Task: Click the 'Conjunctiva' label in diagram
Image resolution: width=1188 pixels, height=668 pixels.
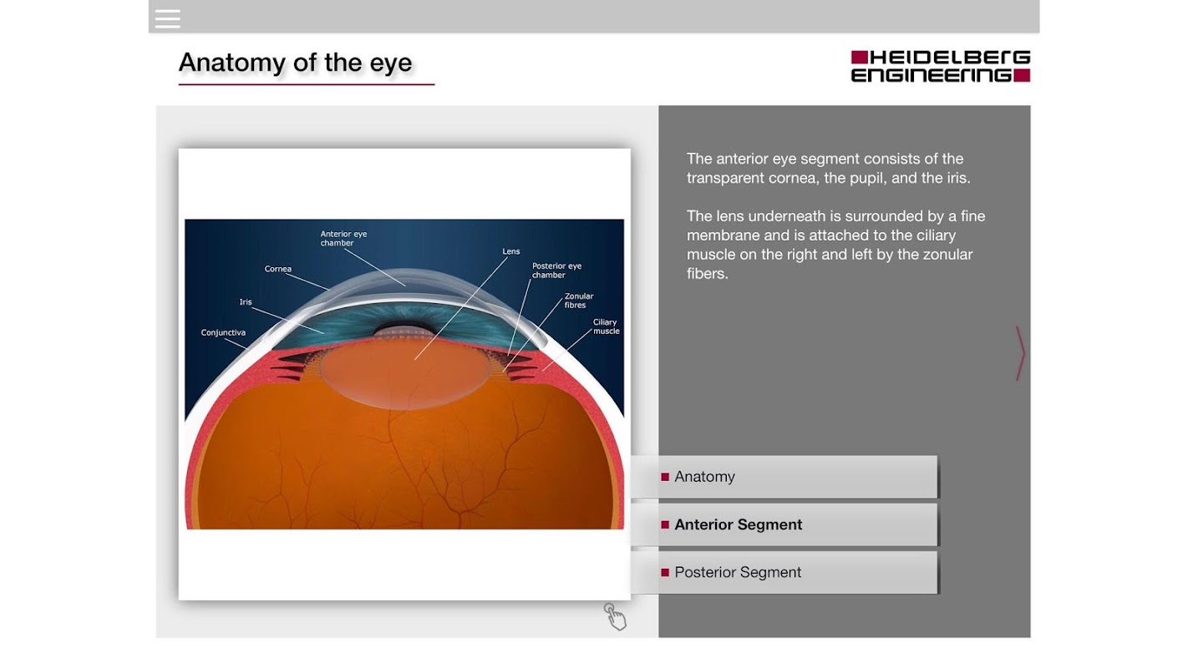Action: coord(223,333)
